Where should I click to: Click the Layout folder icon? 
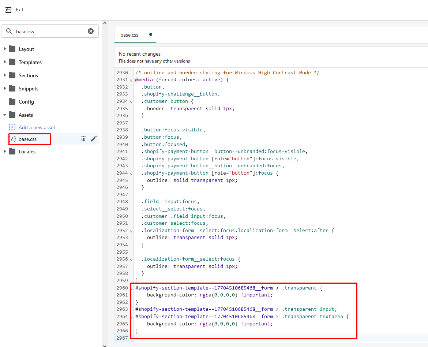click(12, 49)
